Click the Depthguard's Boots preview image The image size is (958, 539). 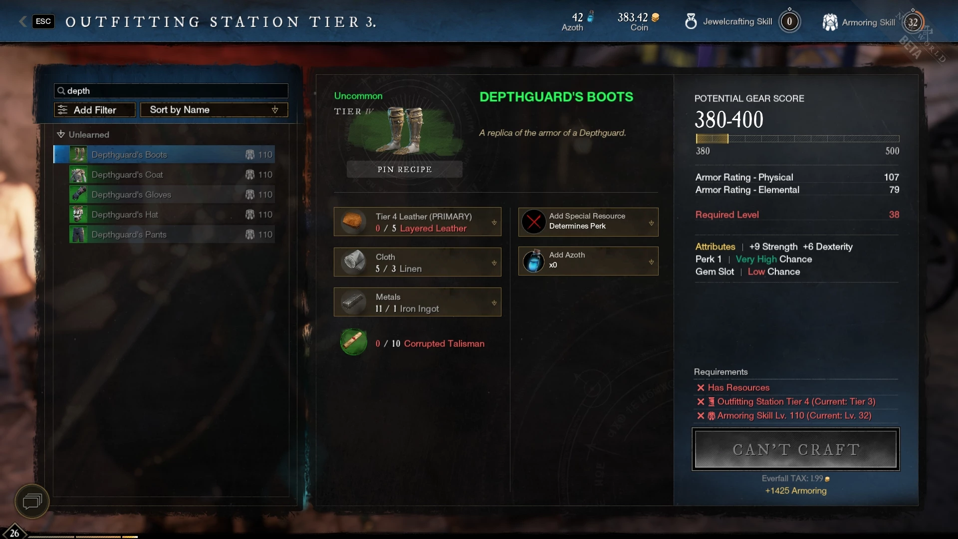(402, 131)
